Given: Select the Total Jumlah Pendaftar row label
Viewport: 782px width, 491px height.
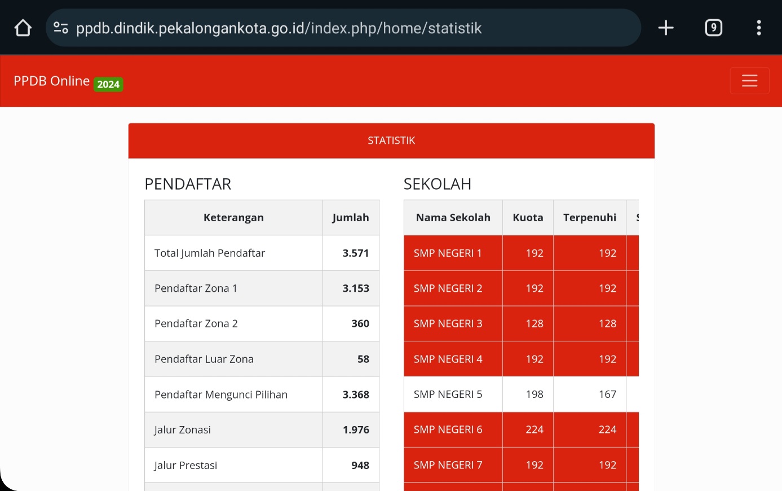Looking at the screenshot, I should 210,253.
